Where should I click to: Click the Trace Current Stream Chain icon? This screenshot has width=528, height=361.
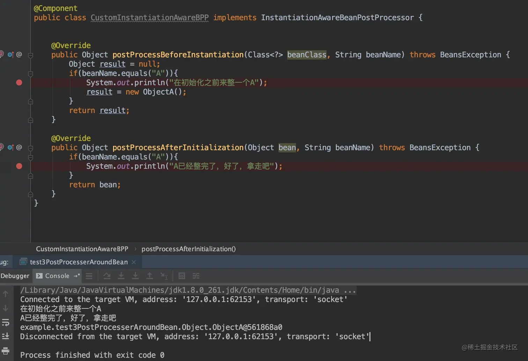pos(196,276)
